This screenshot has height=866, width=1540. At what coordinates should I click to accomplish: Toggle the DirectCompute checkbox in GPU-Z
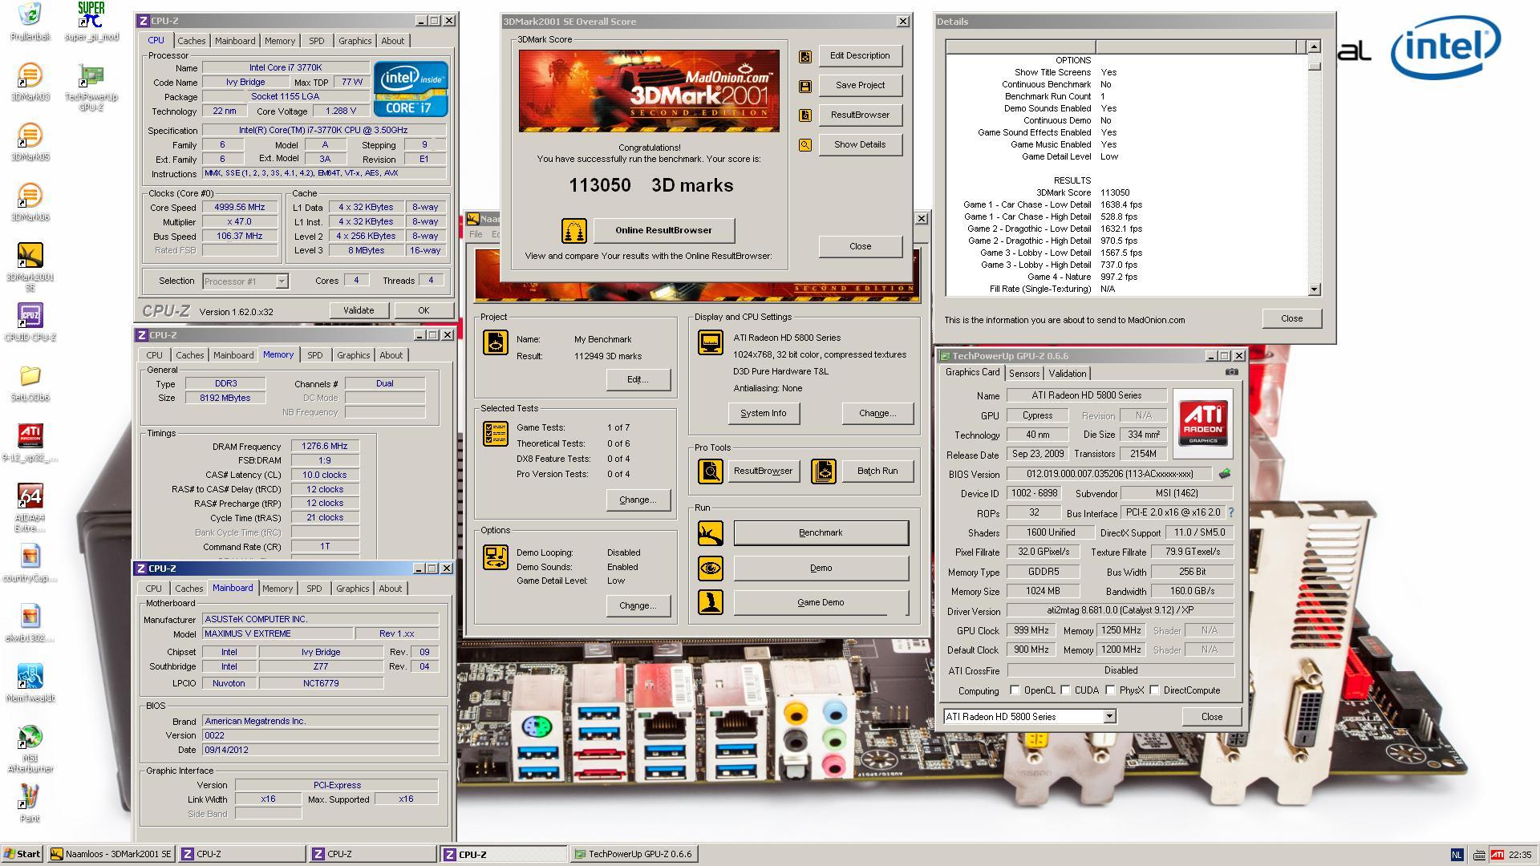tap(1154, 690)
